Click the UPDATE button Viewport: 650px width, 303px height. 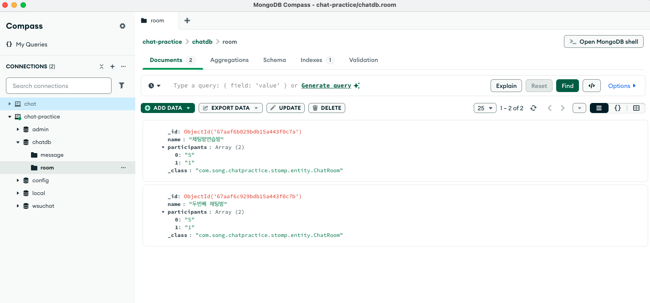286,108
